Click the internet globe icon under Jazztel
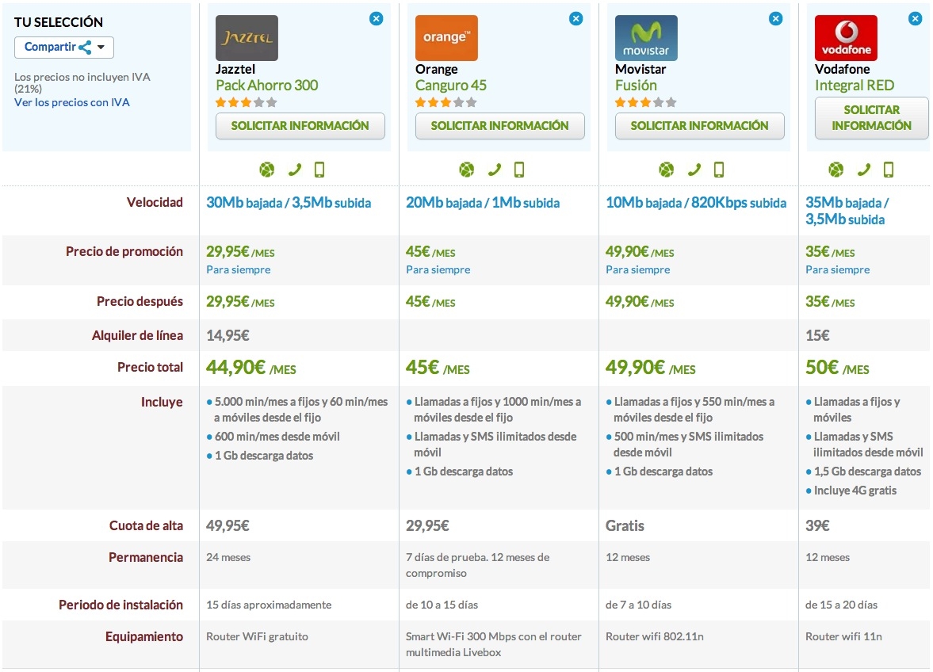The height and width of the screenshot is (672, 933). 267,170
